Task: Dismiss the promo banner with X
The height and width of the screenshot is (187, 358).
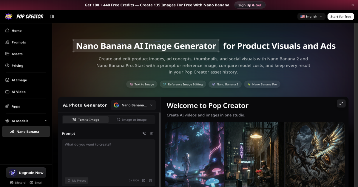Action: point(353,5)
